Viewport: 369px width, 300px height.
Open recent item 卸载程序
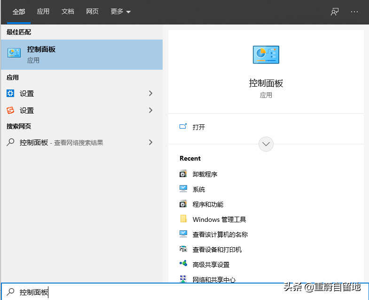point(205,174)
